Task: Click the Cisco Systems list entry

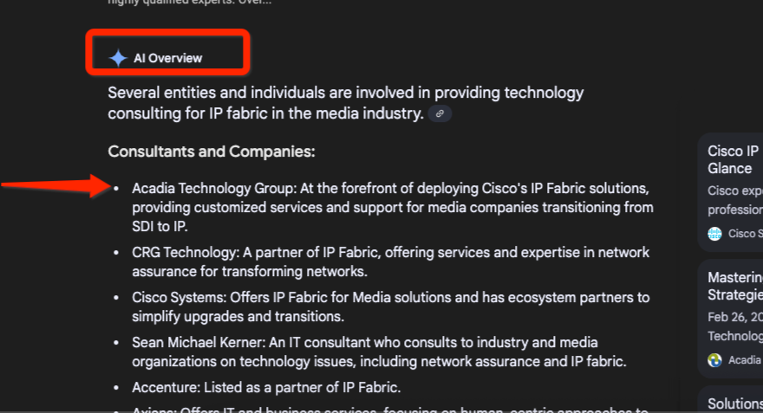Action: click(x=390, y=307)
